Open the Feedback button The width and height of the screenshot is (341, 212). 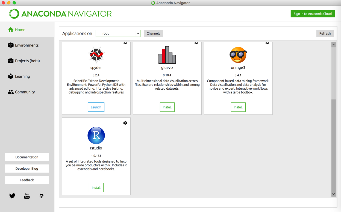point(27,180)
